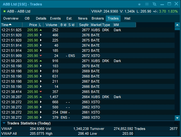Click DRK type on trade 2671
181x137 pixels.
(x=105, y=61)
